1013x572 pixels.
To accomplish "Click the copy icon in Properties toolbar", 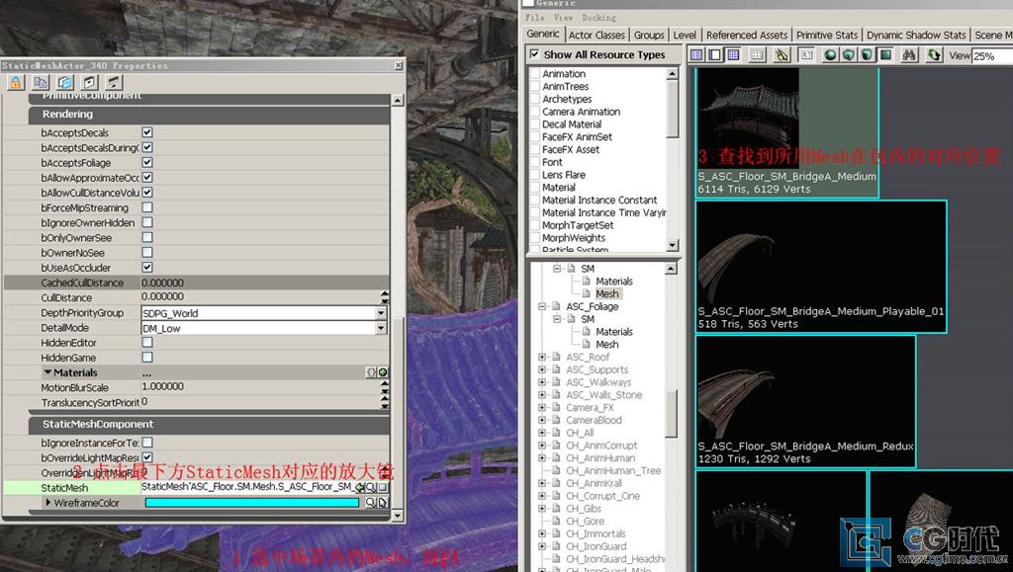I will [x=40, y=83].
